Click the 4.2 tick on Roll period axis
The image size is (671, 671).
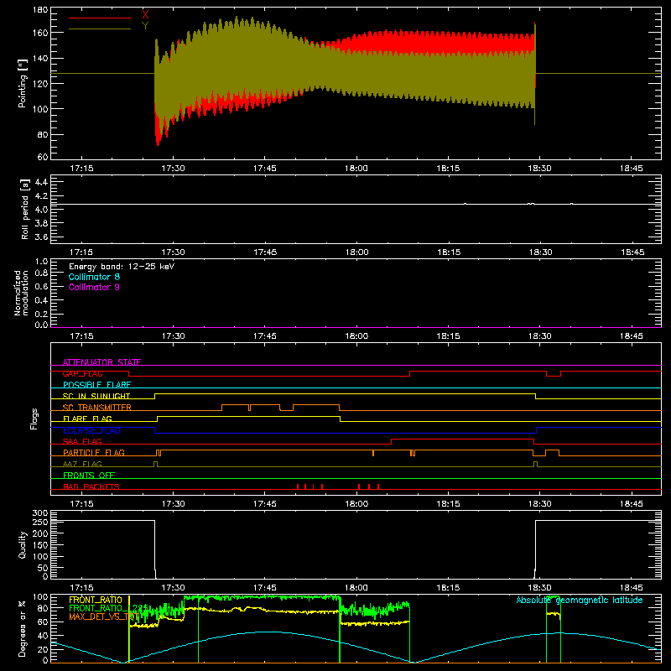pos(41,196)
